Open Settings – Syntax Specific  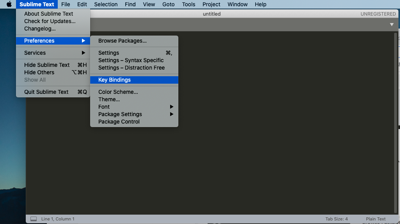[134, 60]
